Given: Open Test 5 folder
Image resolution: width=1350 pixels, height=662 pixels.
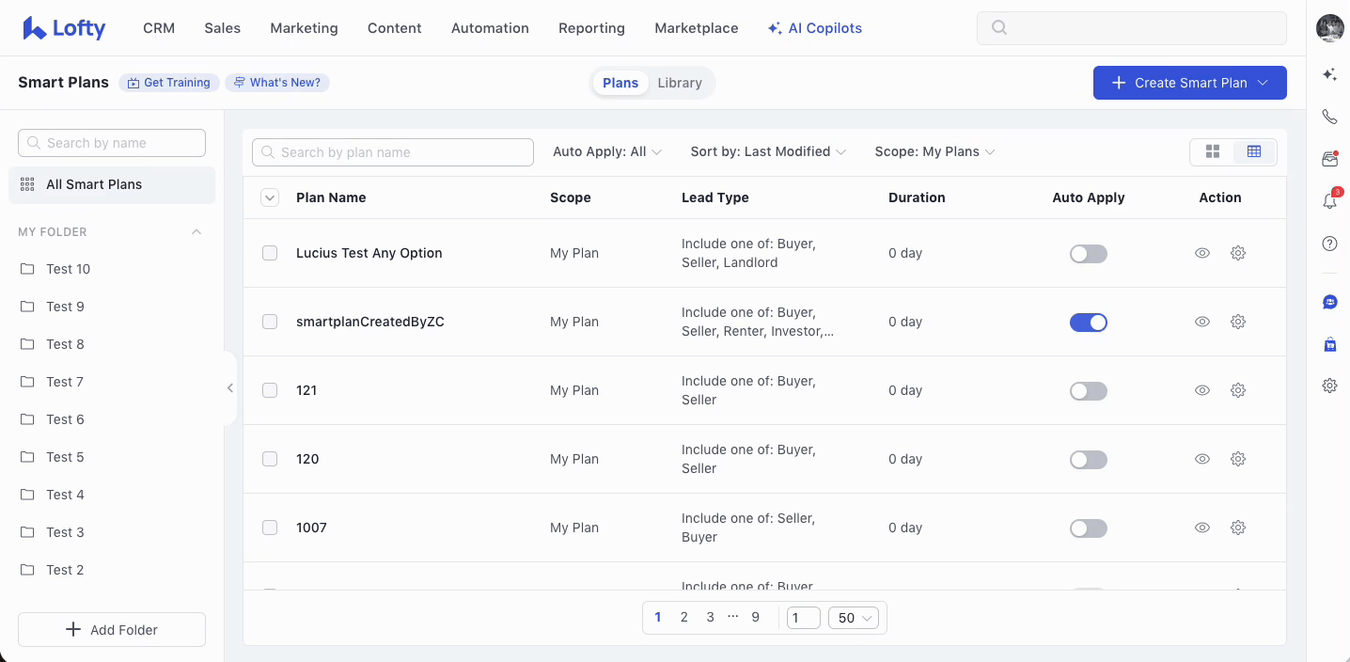Looking at the screenshot, I should (112, 457).
